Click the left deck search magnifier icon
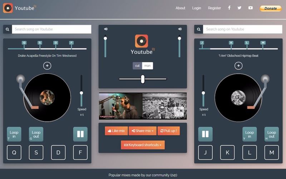The height and width of the screenshot is (179, 286). click(8, 29)
